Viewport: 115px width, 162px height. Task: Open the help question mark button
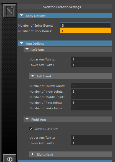point(10,158)
